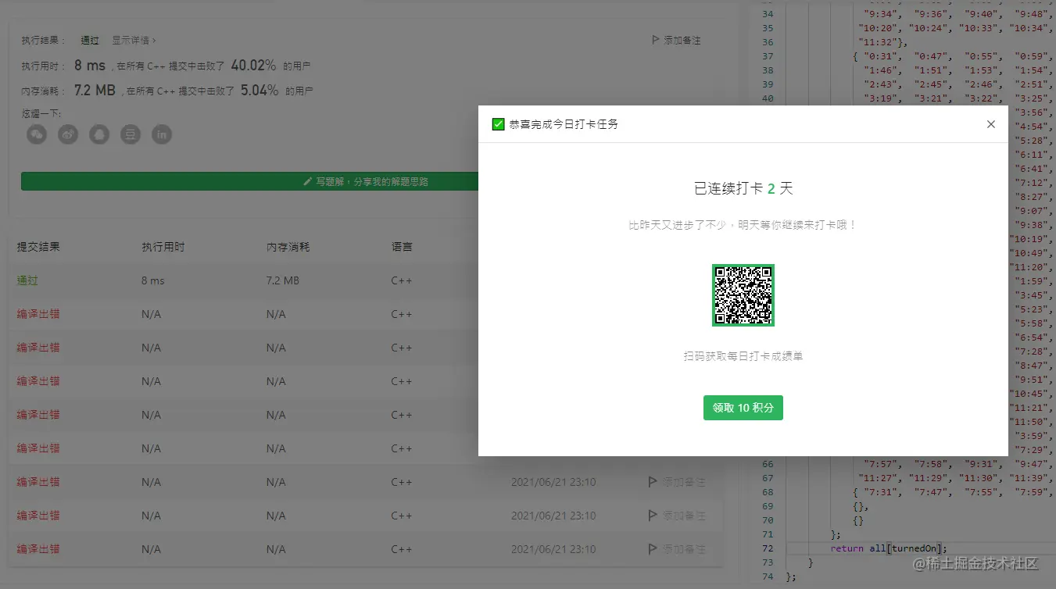Click the 7.2 MB cell in 通过 row
Screen dimensions: 1056x589
283,280
